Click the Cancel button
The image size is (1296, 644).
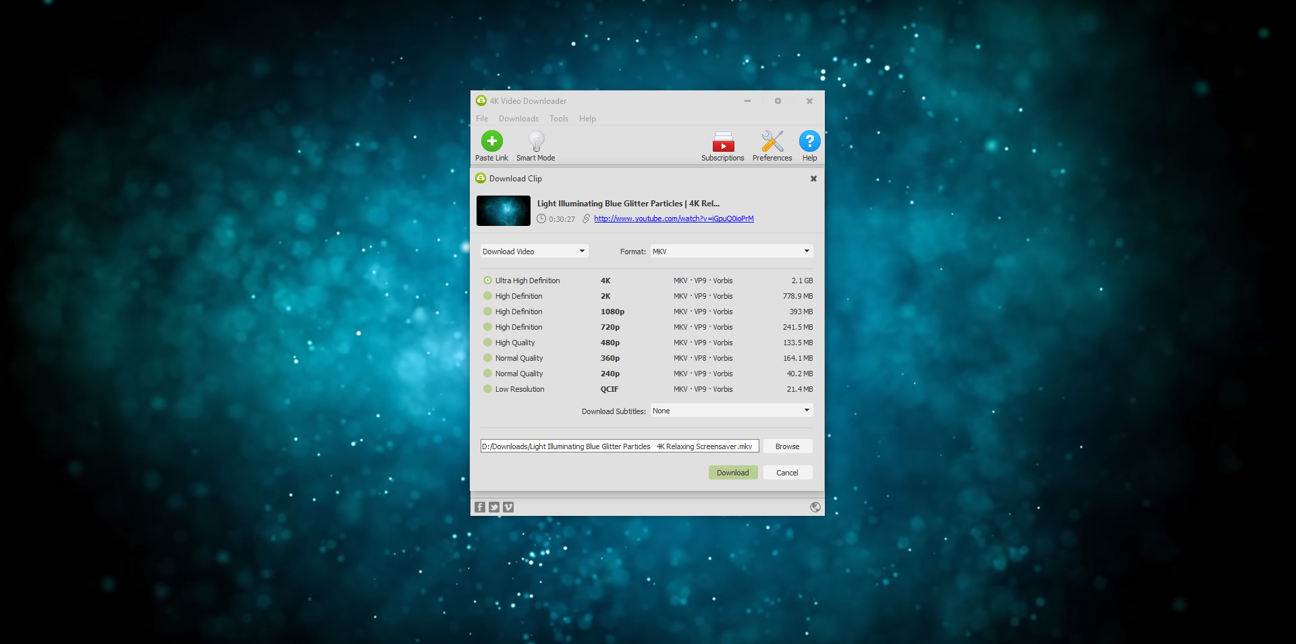coord(788,473)
